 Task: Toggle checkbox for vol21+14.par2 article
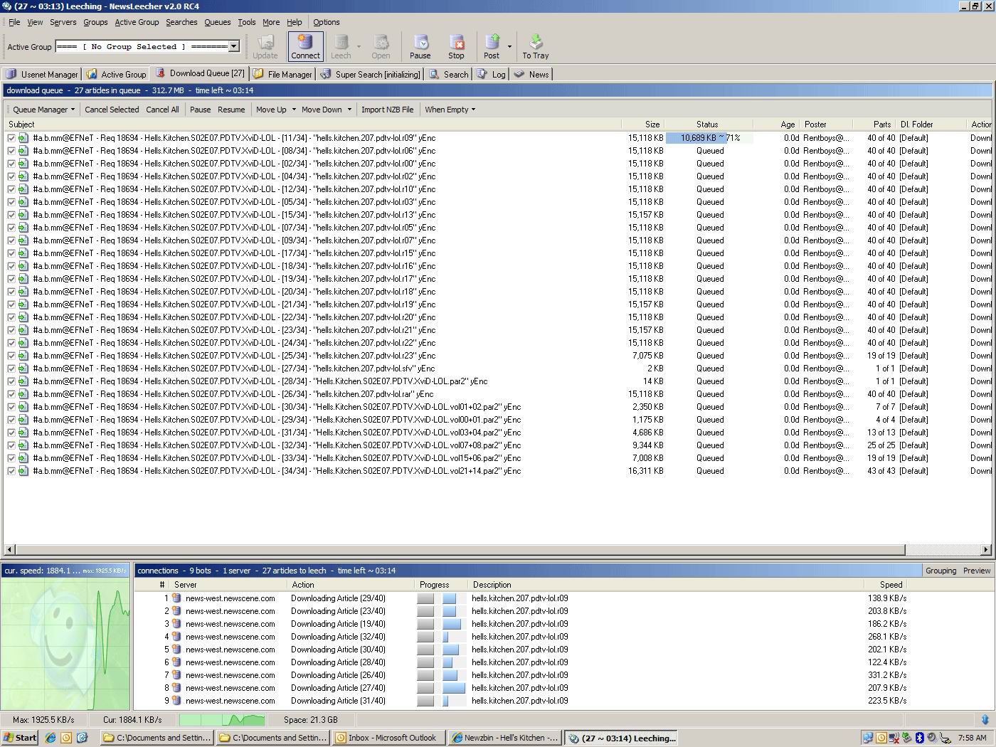[x=11, y=471]
